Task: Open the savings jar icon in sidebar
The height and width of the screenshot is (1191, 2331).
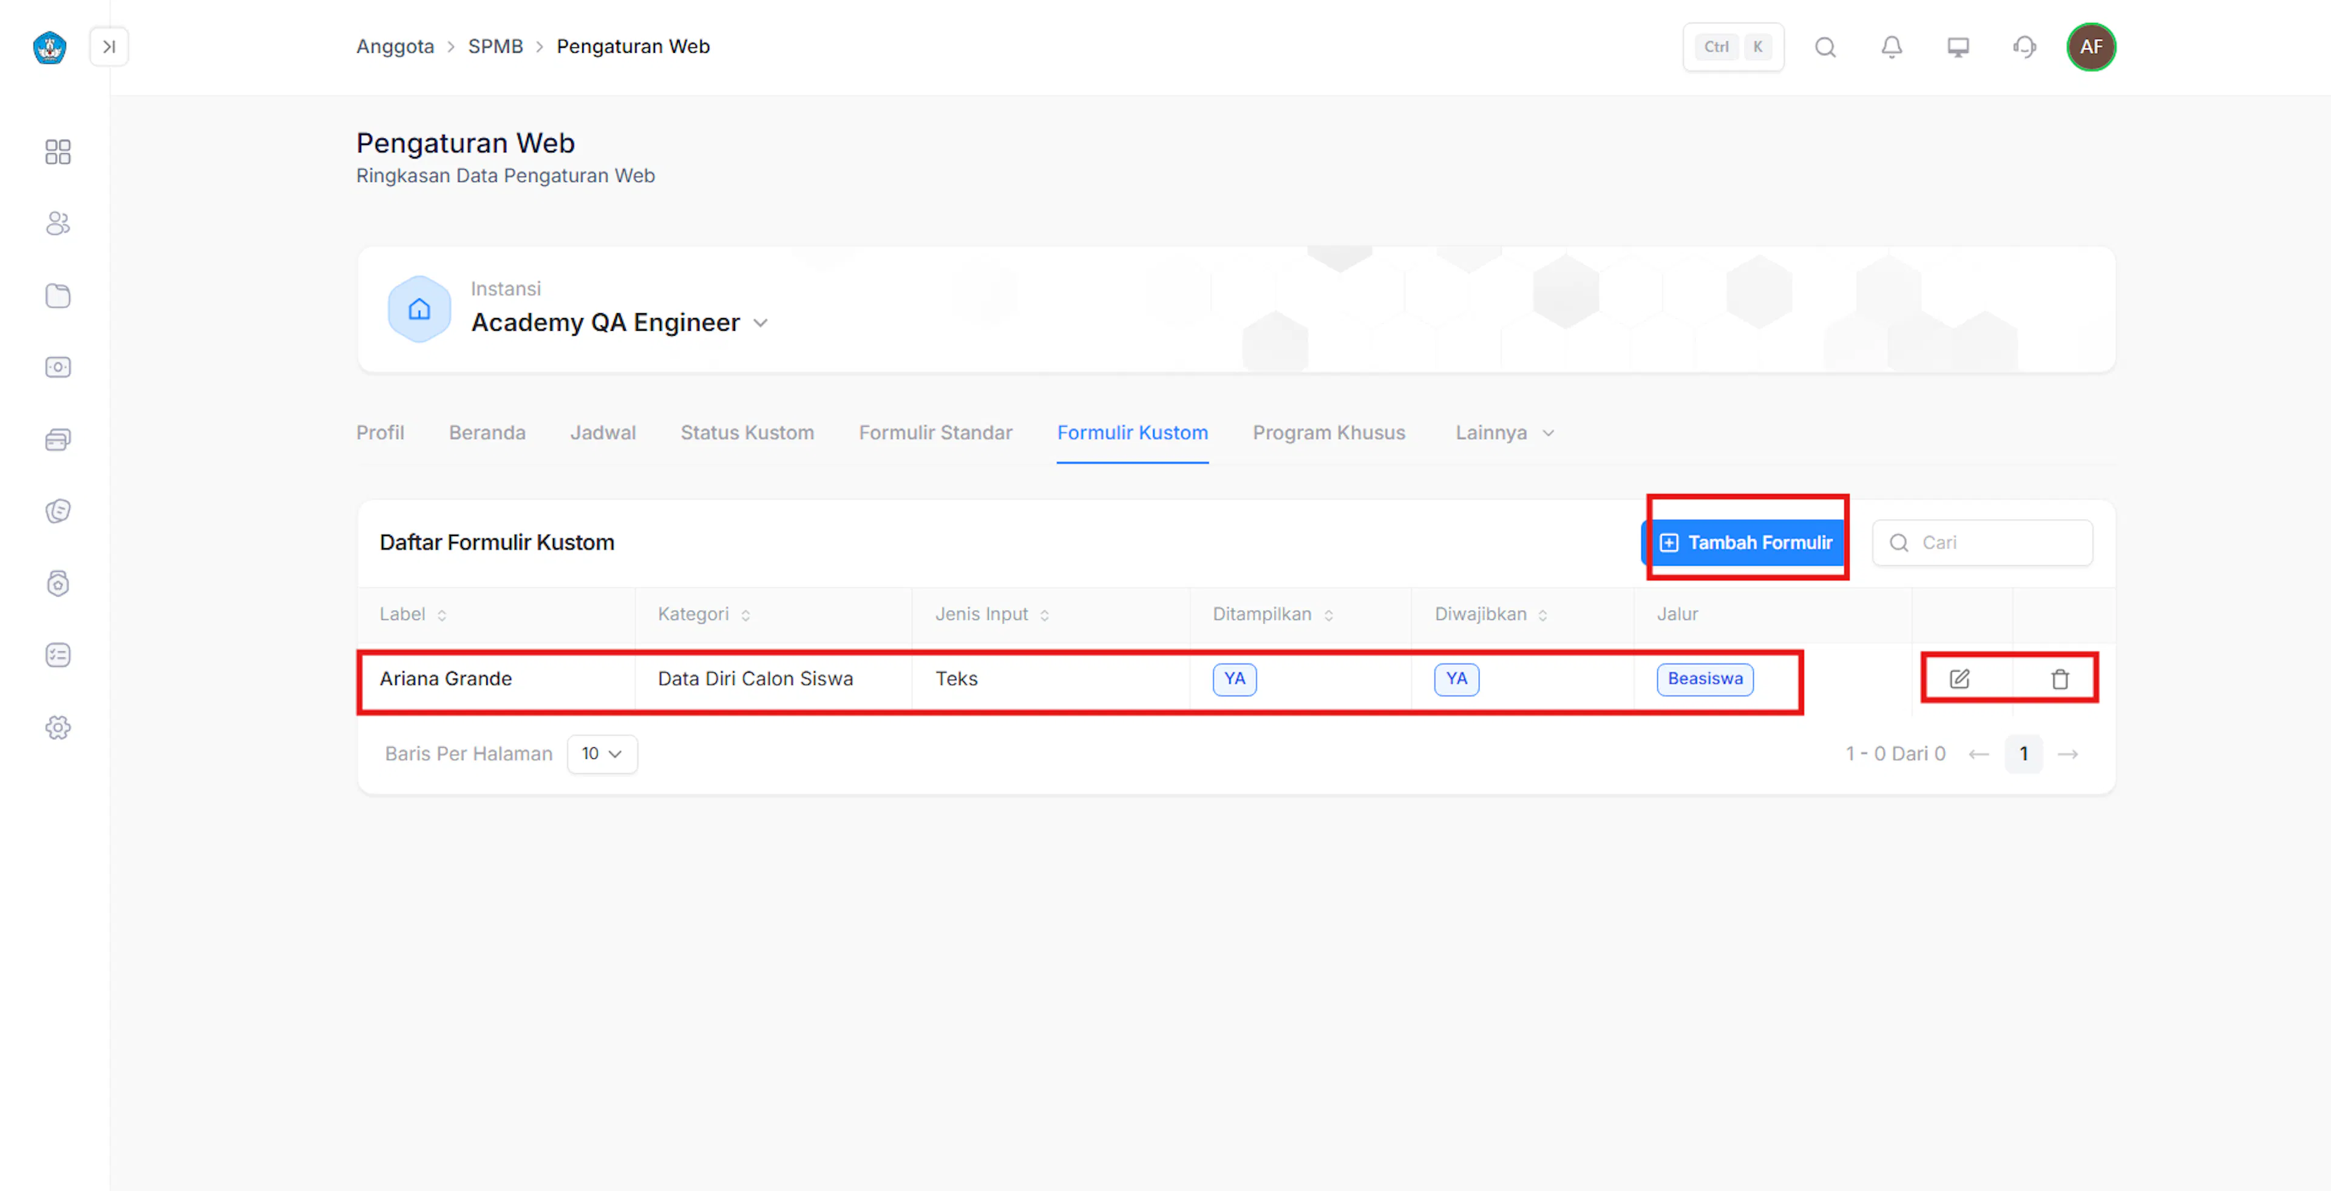Action: click(x=58, y=584)
